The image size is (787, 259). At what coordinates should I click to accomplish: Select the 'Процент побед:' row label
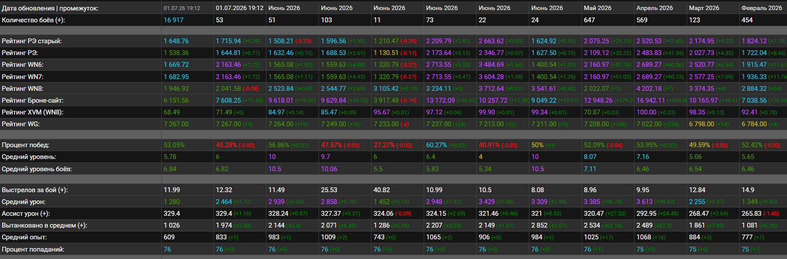pyautogui.click(x=25, y=145)
